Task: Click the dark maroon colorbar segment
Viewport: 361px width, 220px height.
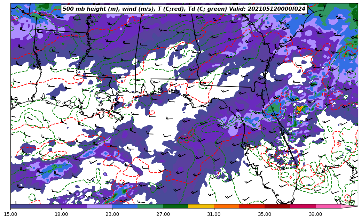Action: coord(277,206)
